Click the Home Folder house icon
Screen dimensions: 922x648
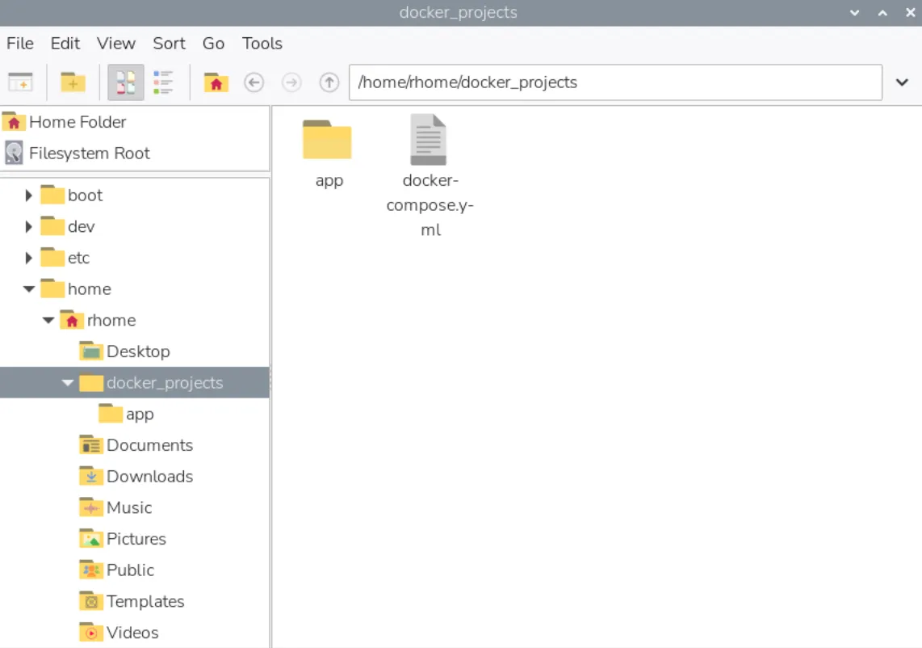pos(14,122)
